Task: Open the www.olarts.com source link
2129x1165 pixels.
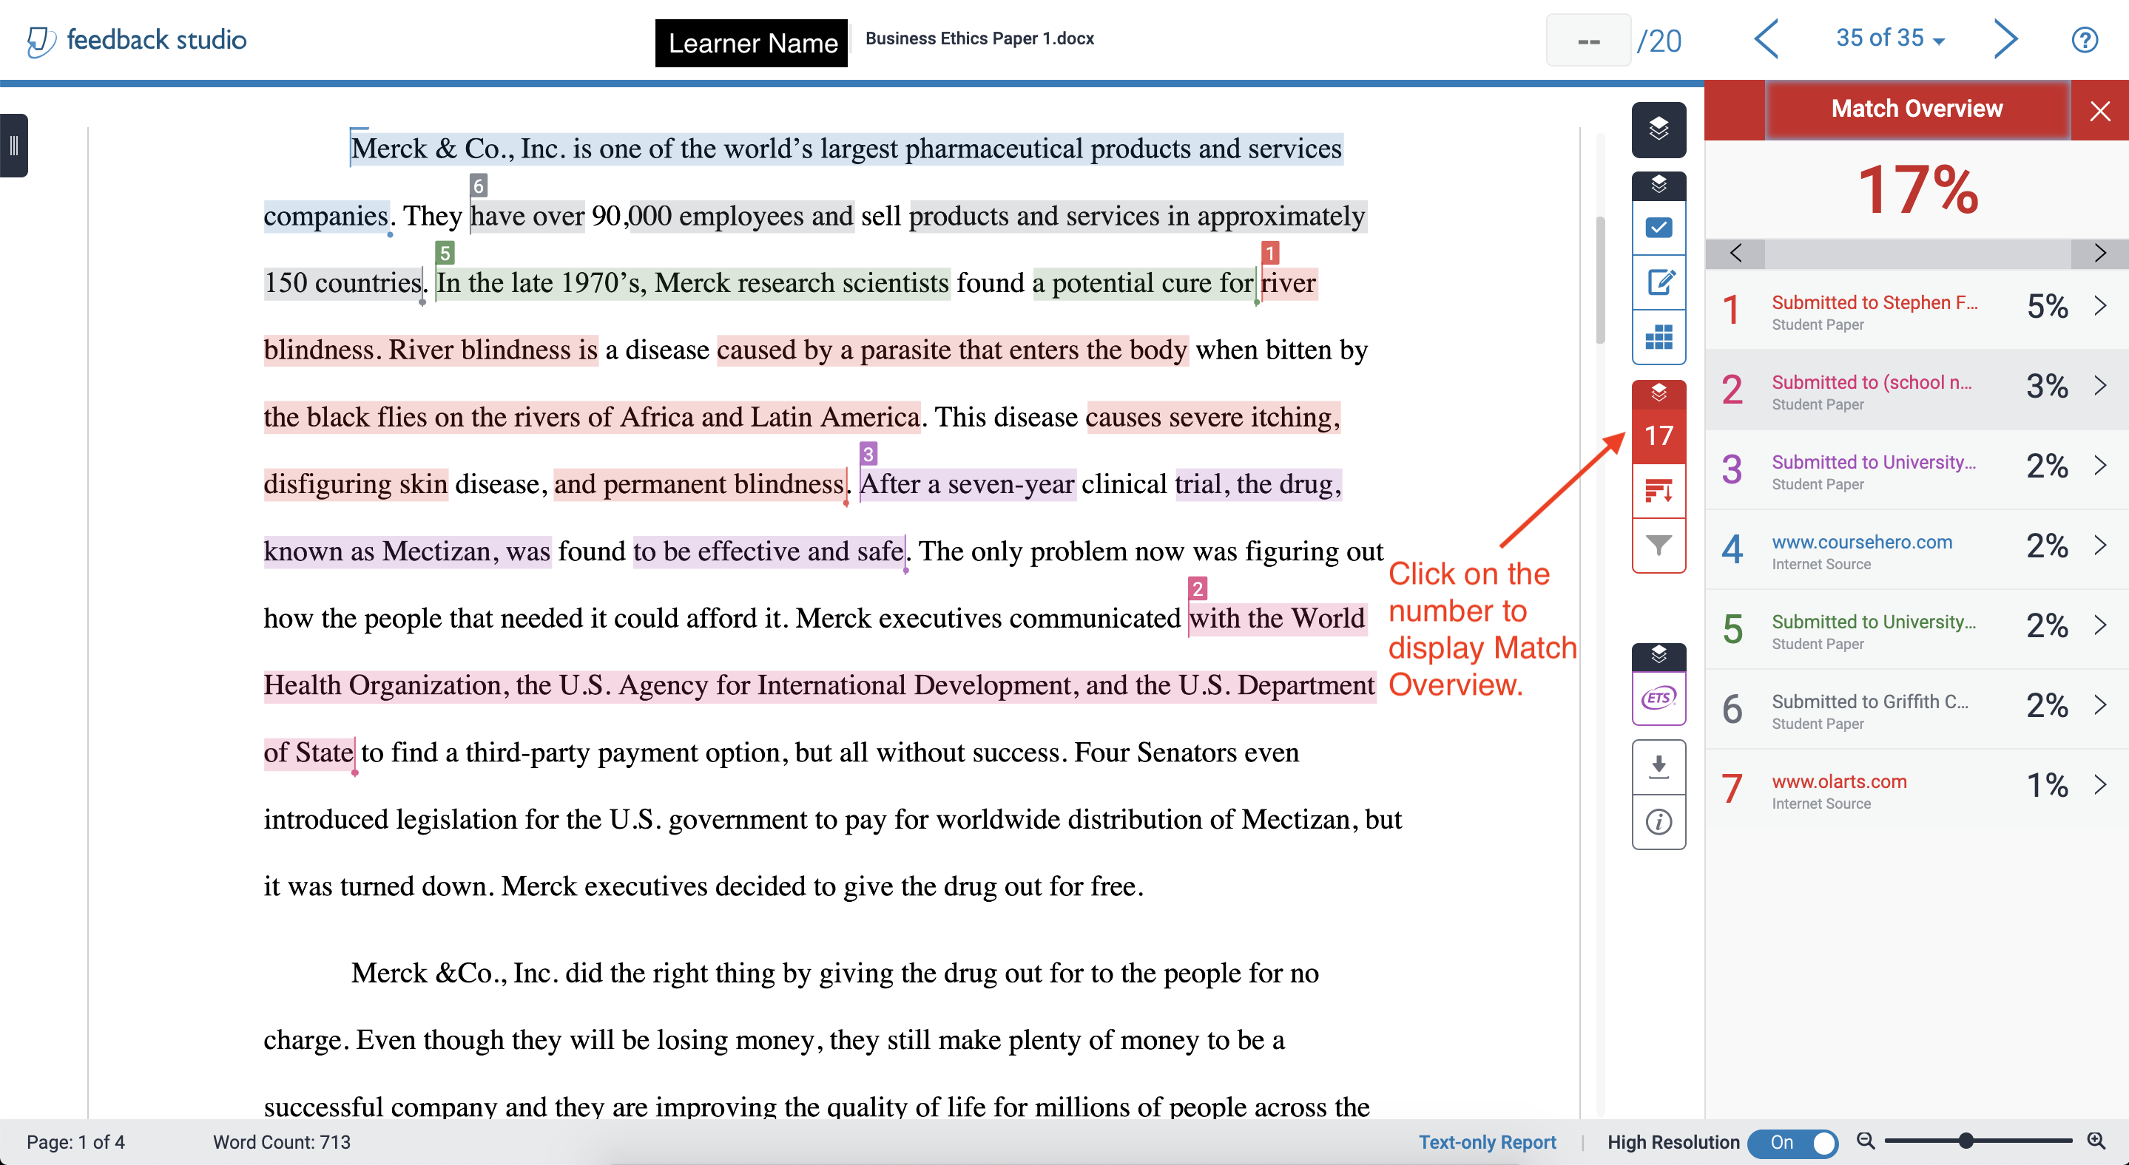Action: click(1839, 781)
